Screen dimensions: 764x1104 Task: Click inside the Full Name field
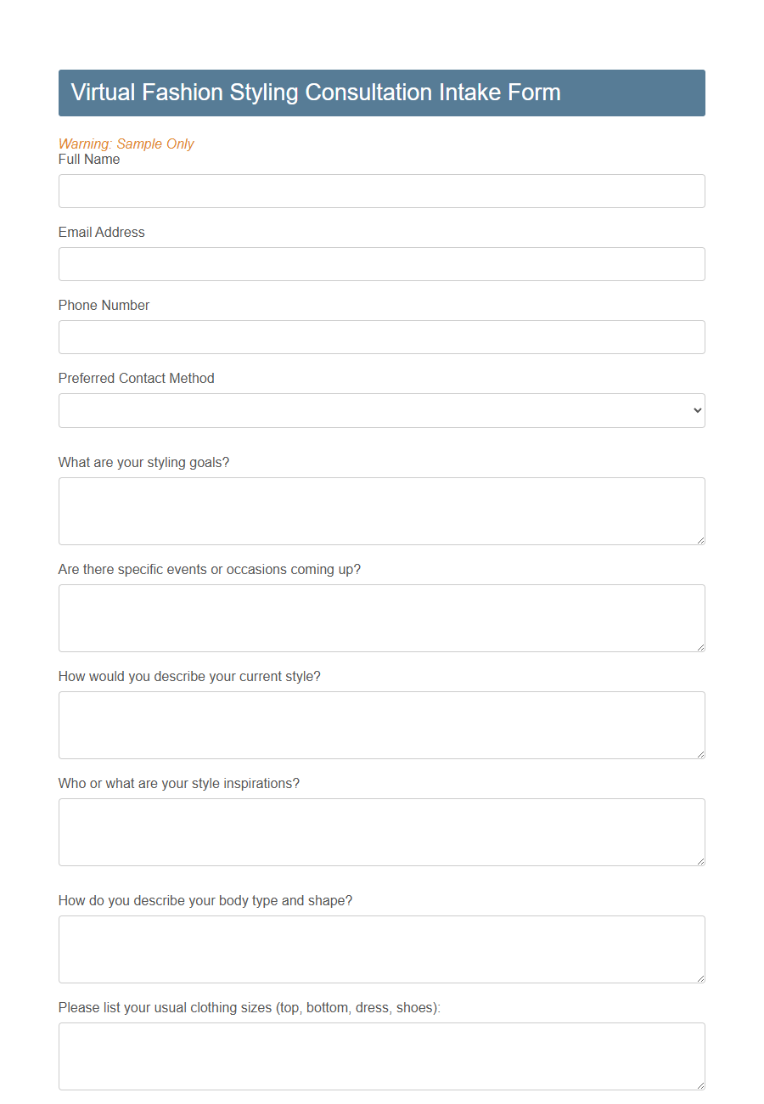tap(381, 190)
